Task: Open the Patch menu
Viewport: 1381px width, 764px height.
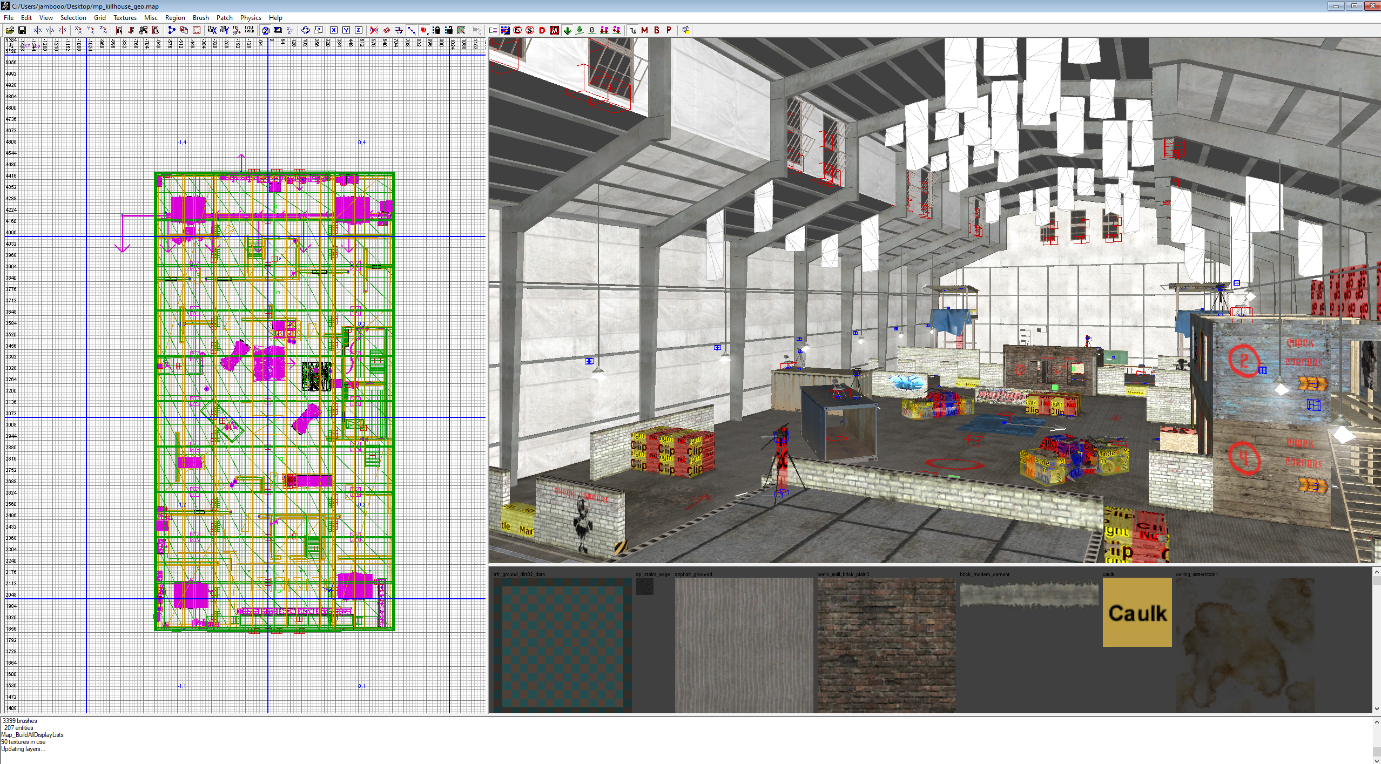Action: point(225,18)
